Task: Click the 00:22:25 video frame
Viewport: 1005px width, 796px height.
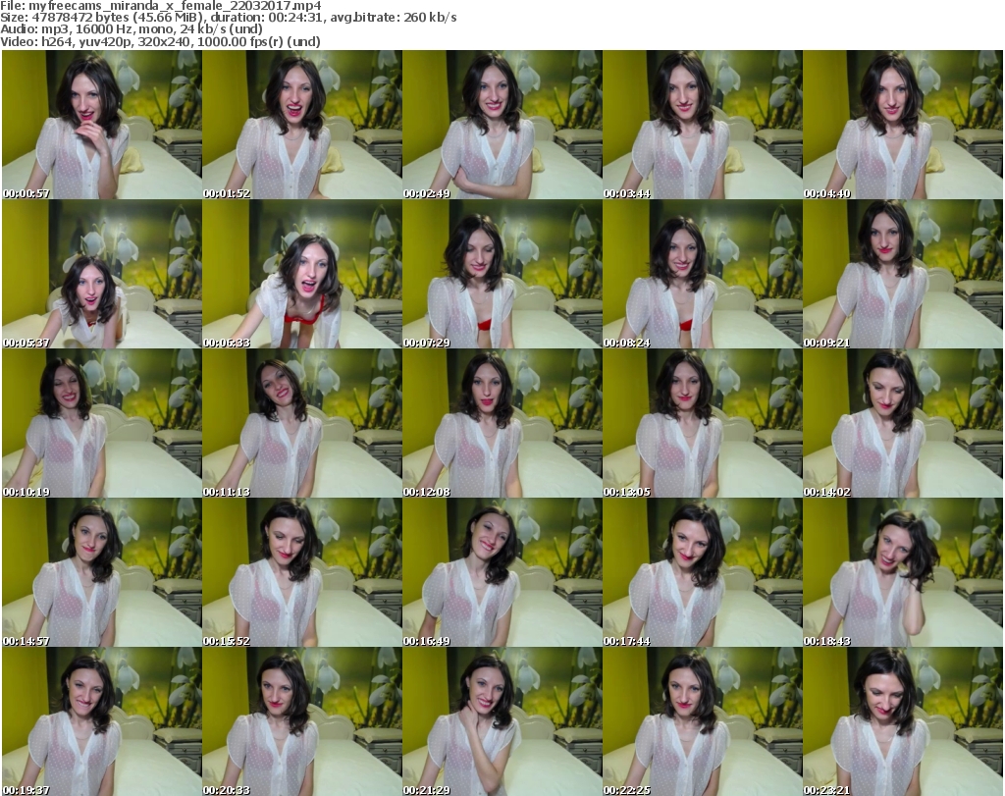Action: (703, 721)
